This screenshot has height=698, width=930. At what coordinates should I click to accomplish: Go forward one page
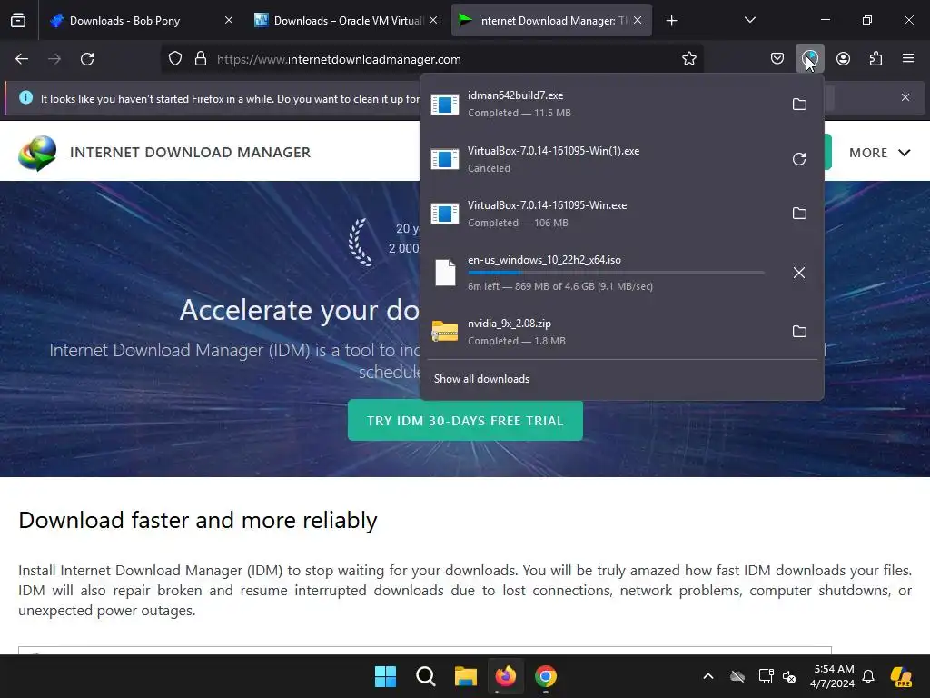click(x=54, y=59)
